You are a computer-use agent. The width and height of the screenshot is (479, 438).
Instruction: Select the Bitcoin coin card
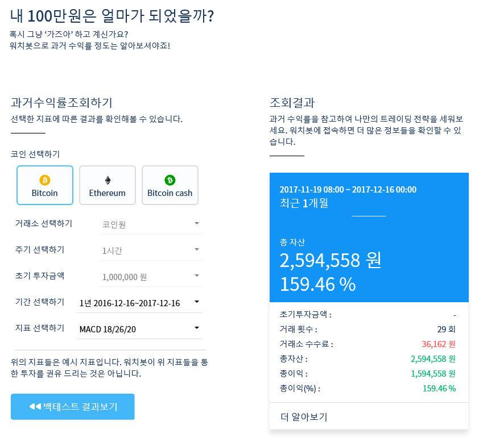click(45, 185)
